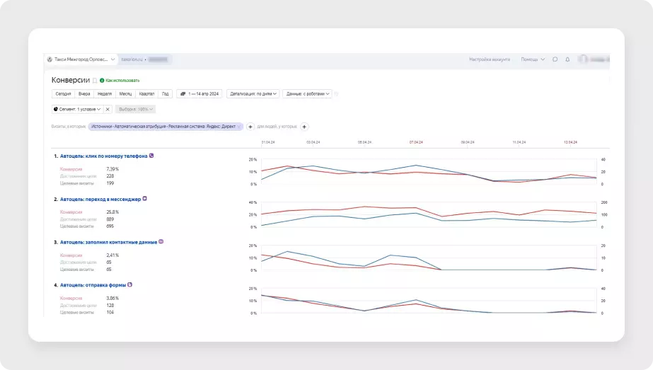Click the 13.04.24 date label on chart axis

570,142
